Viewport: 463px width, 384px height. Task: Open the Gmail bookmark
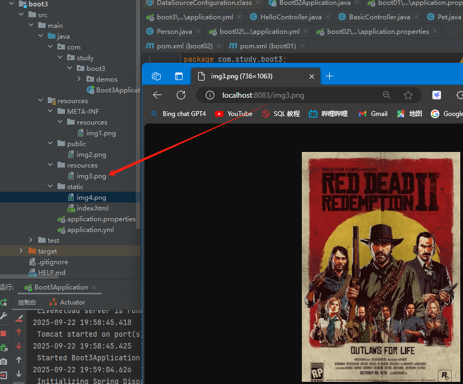373,114
